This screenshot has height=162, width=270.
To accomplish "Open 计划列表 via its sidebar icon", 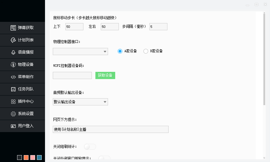I will [x=13, y=40].
